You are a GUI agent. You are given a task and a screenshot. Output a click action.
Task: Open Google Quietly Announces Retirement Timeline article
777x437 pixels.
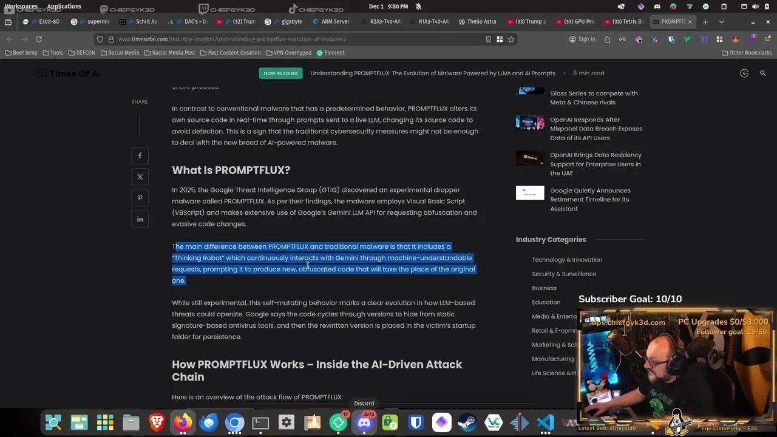pyautogui.click(x=590, y=200)
